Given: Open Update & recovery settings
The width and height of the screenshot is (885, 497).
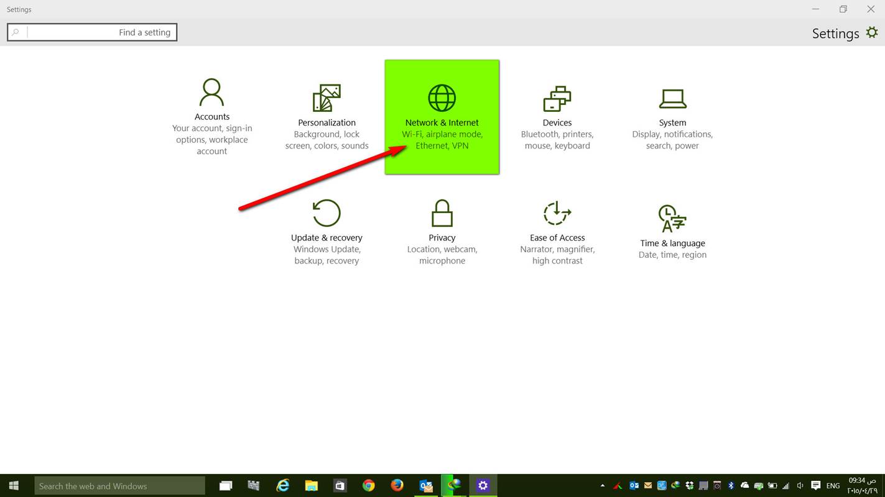Looking at the screenshot, I should 327,232.
